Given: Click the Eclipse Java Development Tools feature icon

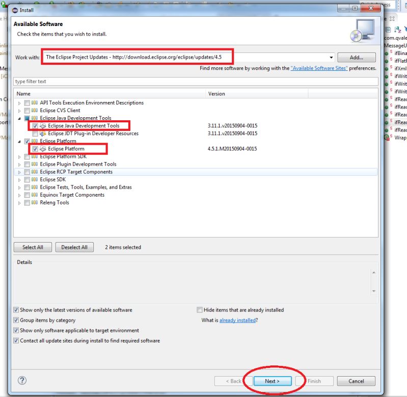Looking at the screenshot, I should coord(43,126).
